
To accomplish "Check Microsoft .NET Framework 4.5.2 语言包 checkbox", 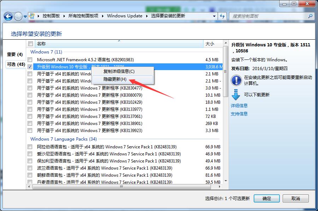I will [x=30, y=59].
